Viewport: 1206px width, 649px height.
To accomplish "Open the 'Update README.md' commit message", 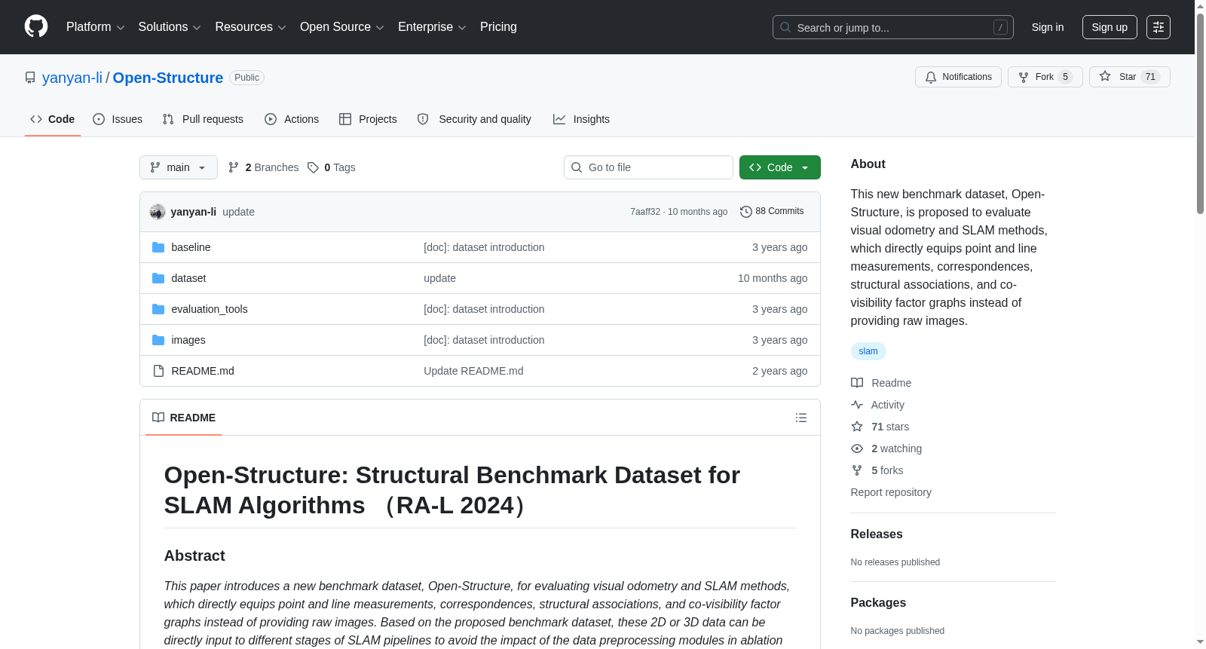I will [473, 371].
